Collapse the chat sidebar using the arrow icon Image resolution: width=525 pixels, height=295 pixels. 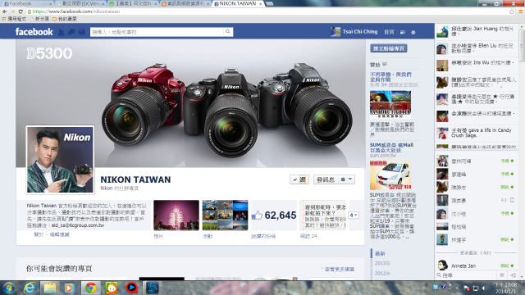click(x=514, y=275)
